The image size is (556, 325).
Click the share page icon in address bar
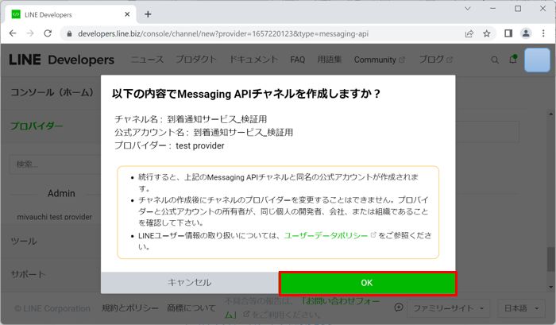tap(469, 33)
